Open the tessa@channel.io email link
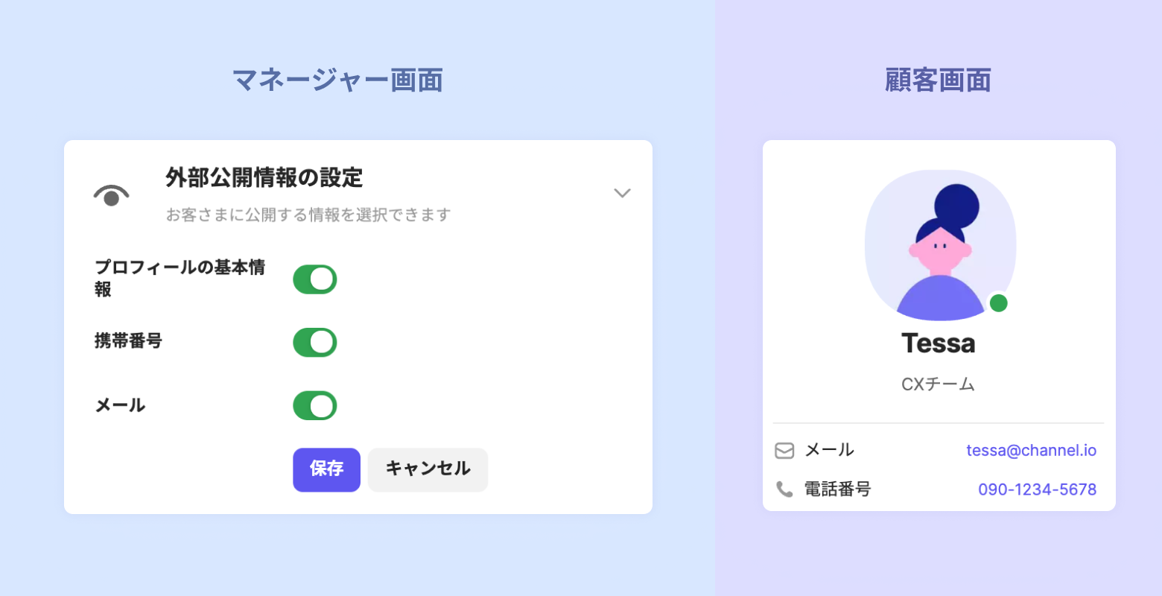The width and height of the screenshot is (1162, 596). pos(1031,451)
